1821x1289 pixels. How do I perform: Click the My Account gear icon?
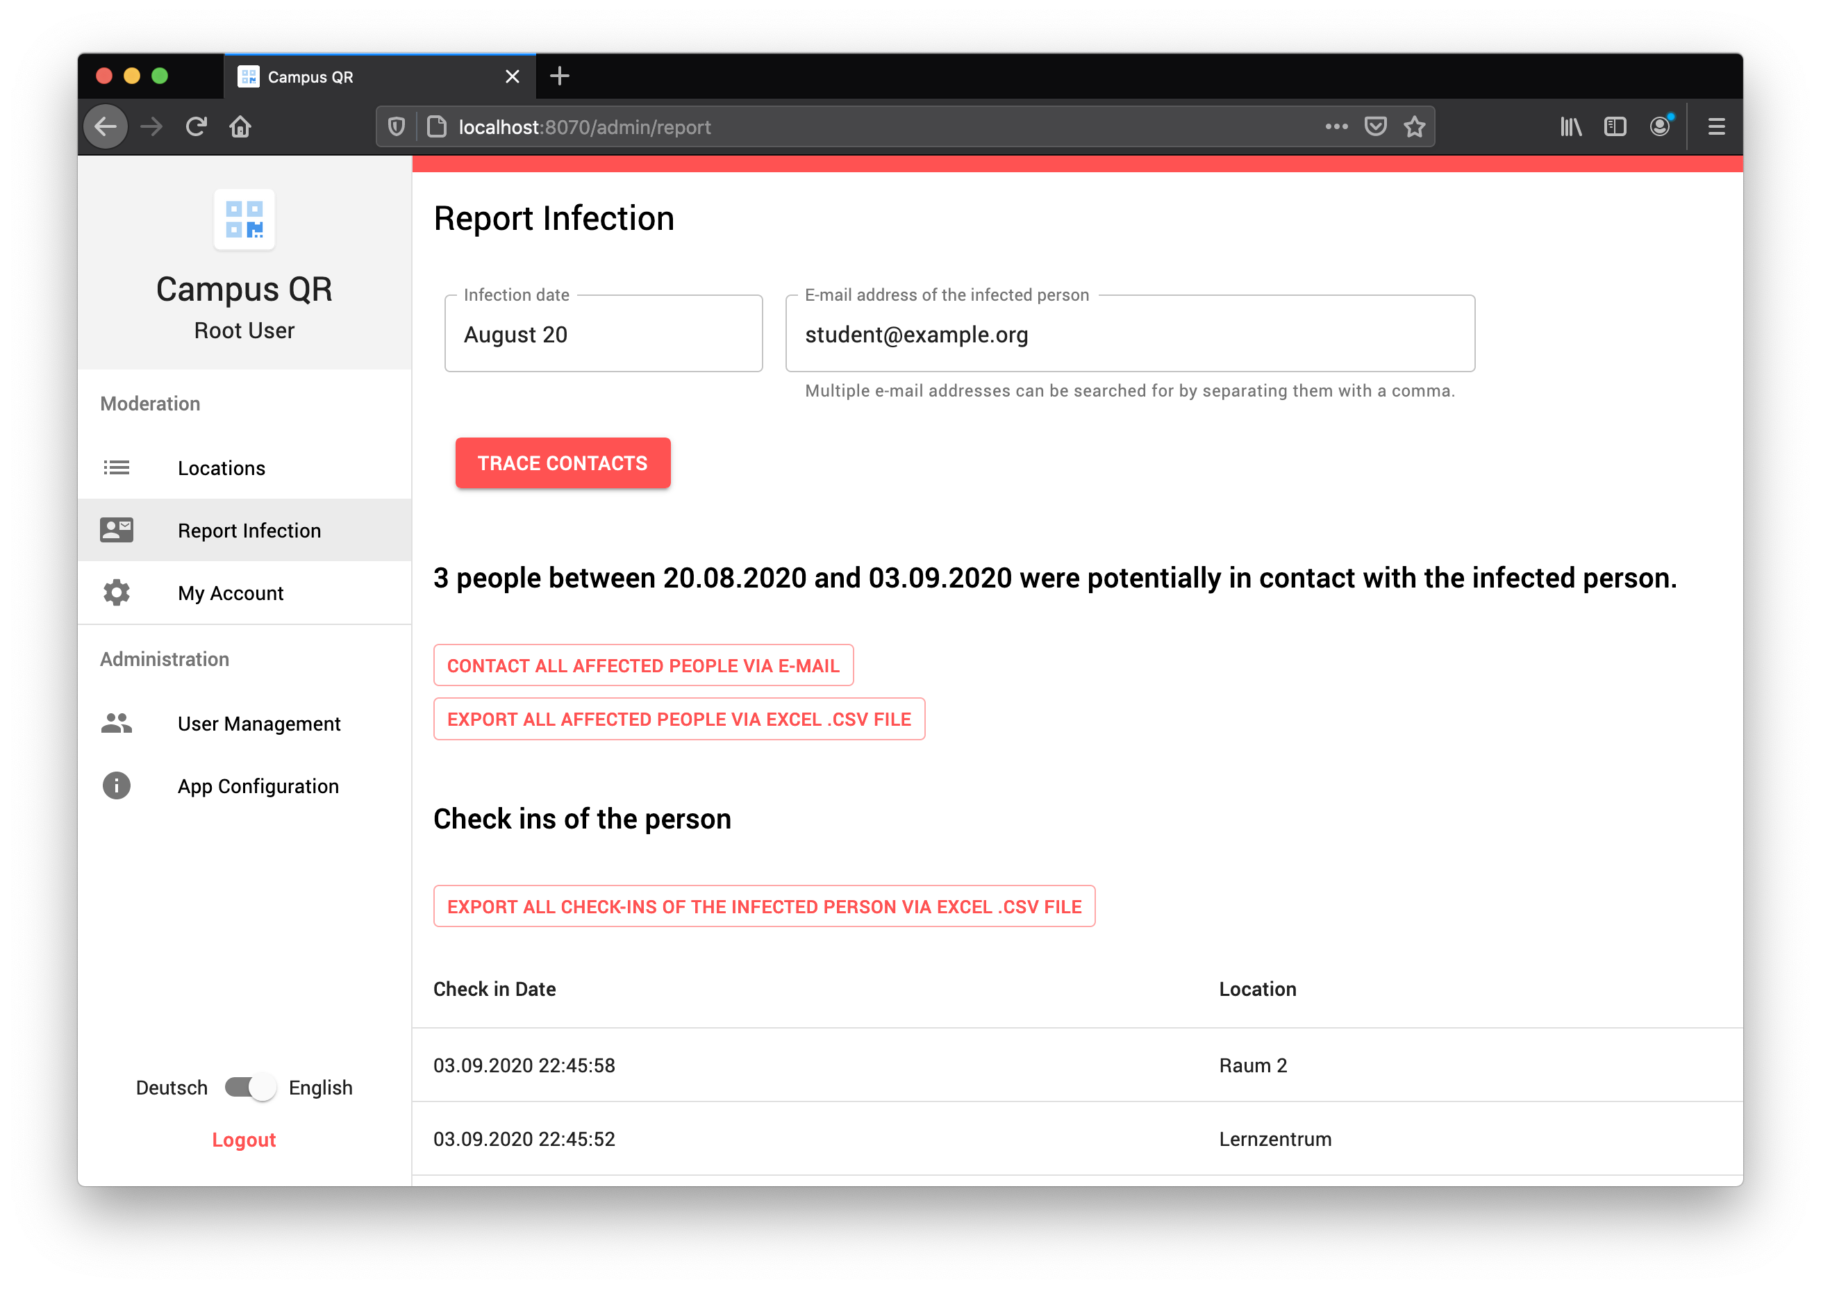click(x=117, y=593)
